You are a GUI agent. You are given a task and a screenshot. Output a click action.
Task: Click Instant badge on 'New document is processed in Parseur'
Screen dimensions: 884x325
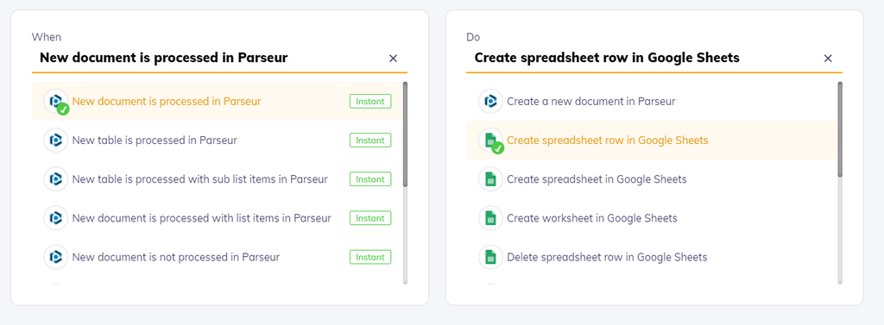click(370, 102)
